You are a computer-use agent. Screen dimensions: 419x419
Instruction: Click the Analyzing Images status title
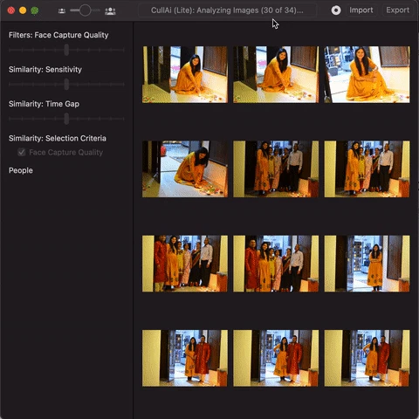tap(227, 10)
